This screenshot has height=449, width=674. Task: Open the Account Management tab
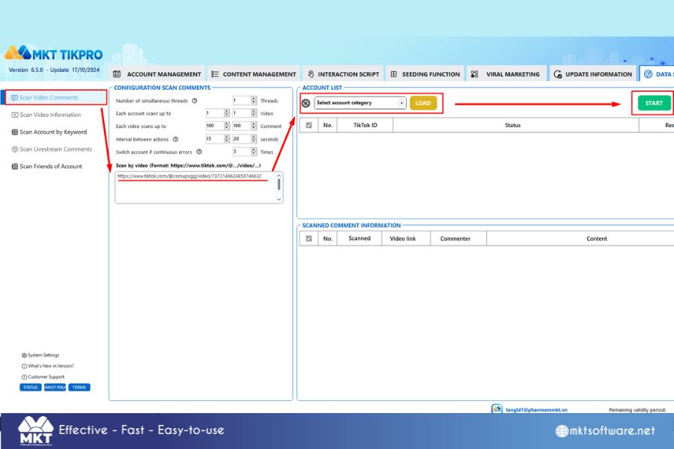coord(157,74)
